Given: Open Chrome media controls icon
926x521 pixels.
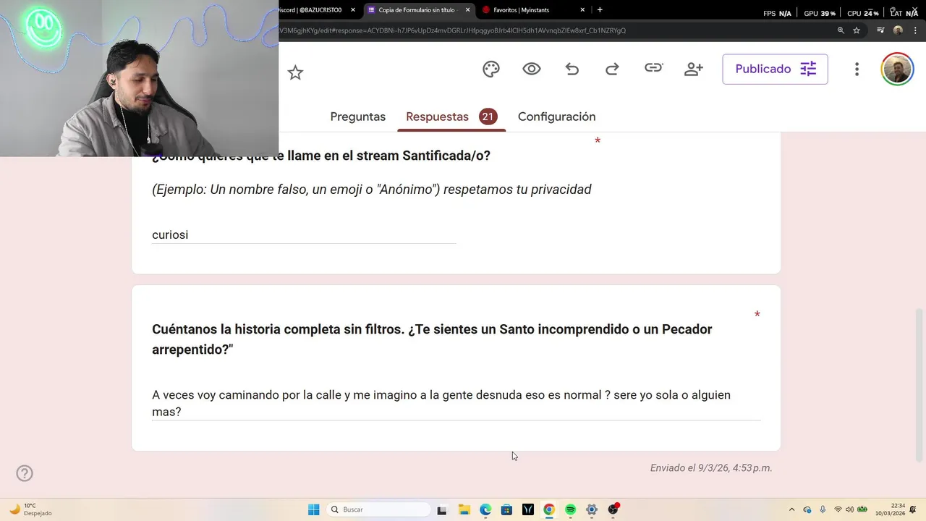Looking at the screenshot, I should pyautogui.click(x=880, y=30).
